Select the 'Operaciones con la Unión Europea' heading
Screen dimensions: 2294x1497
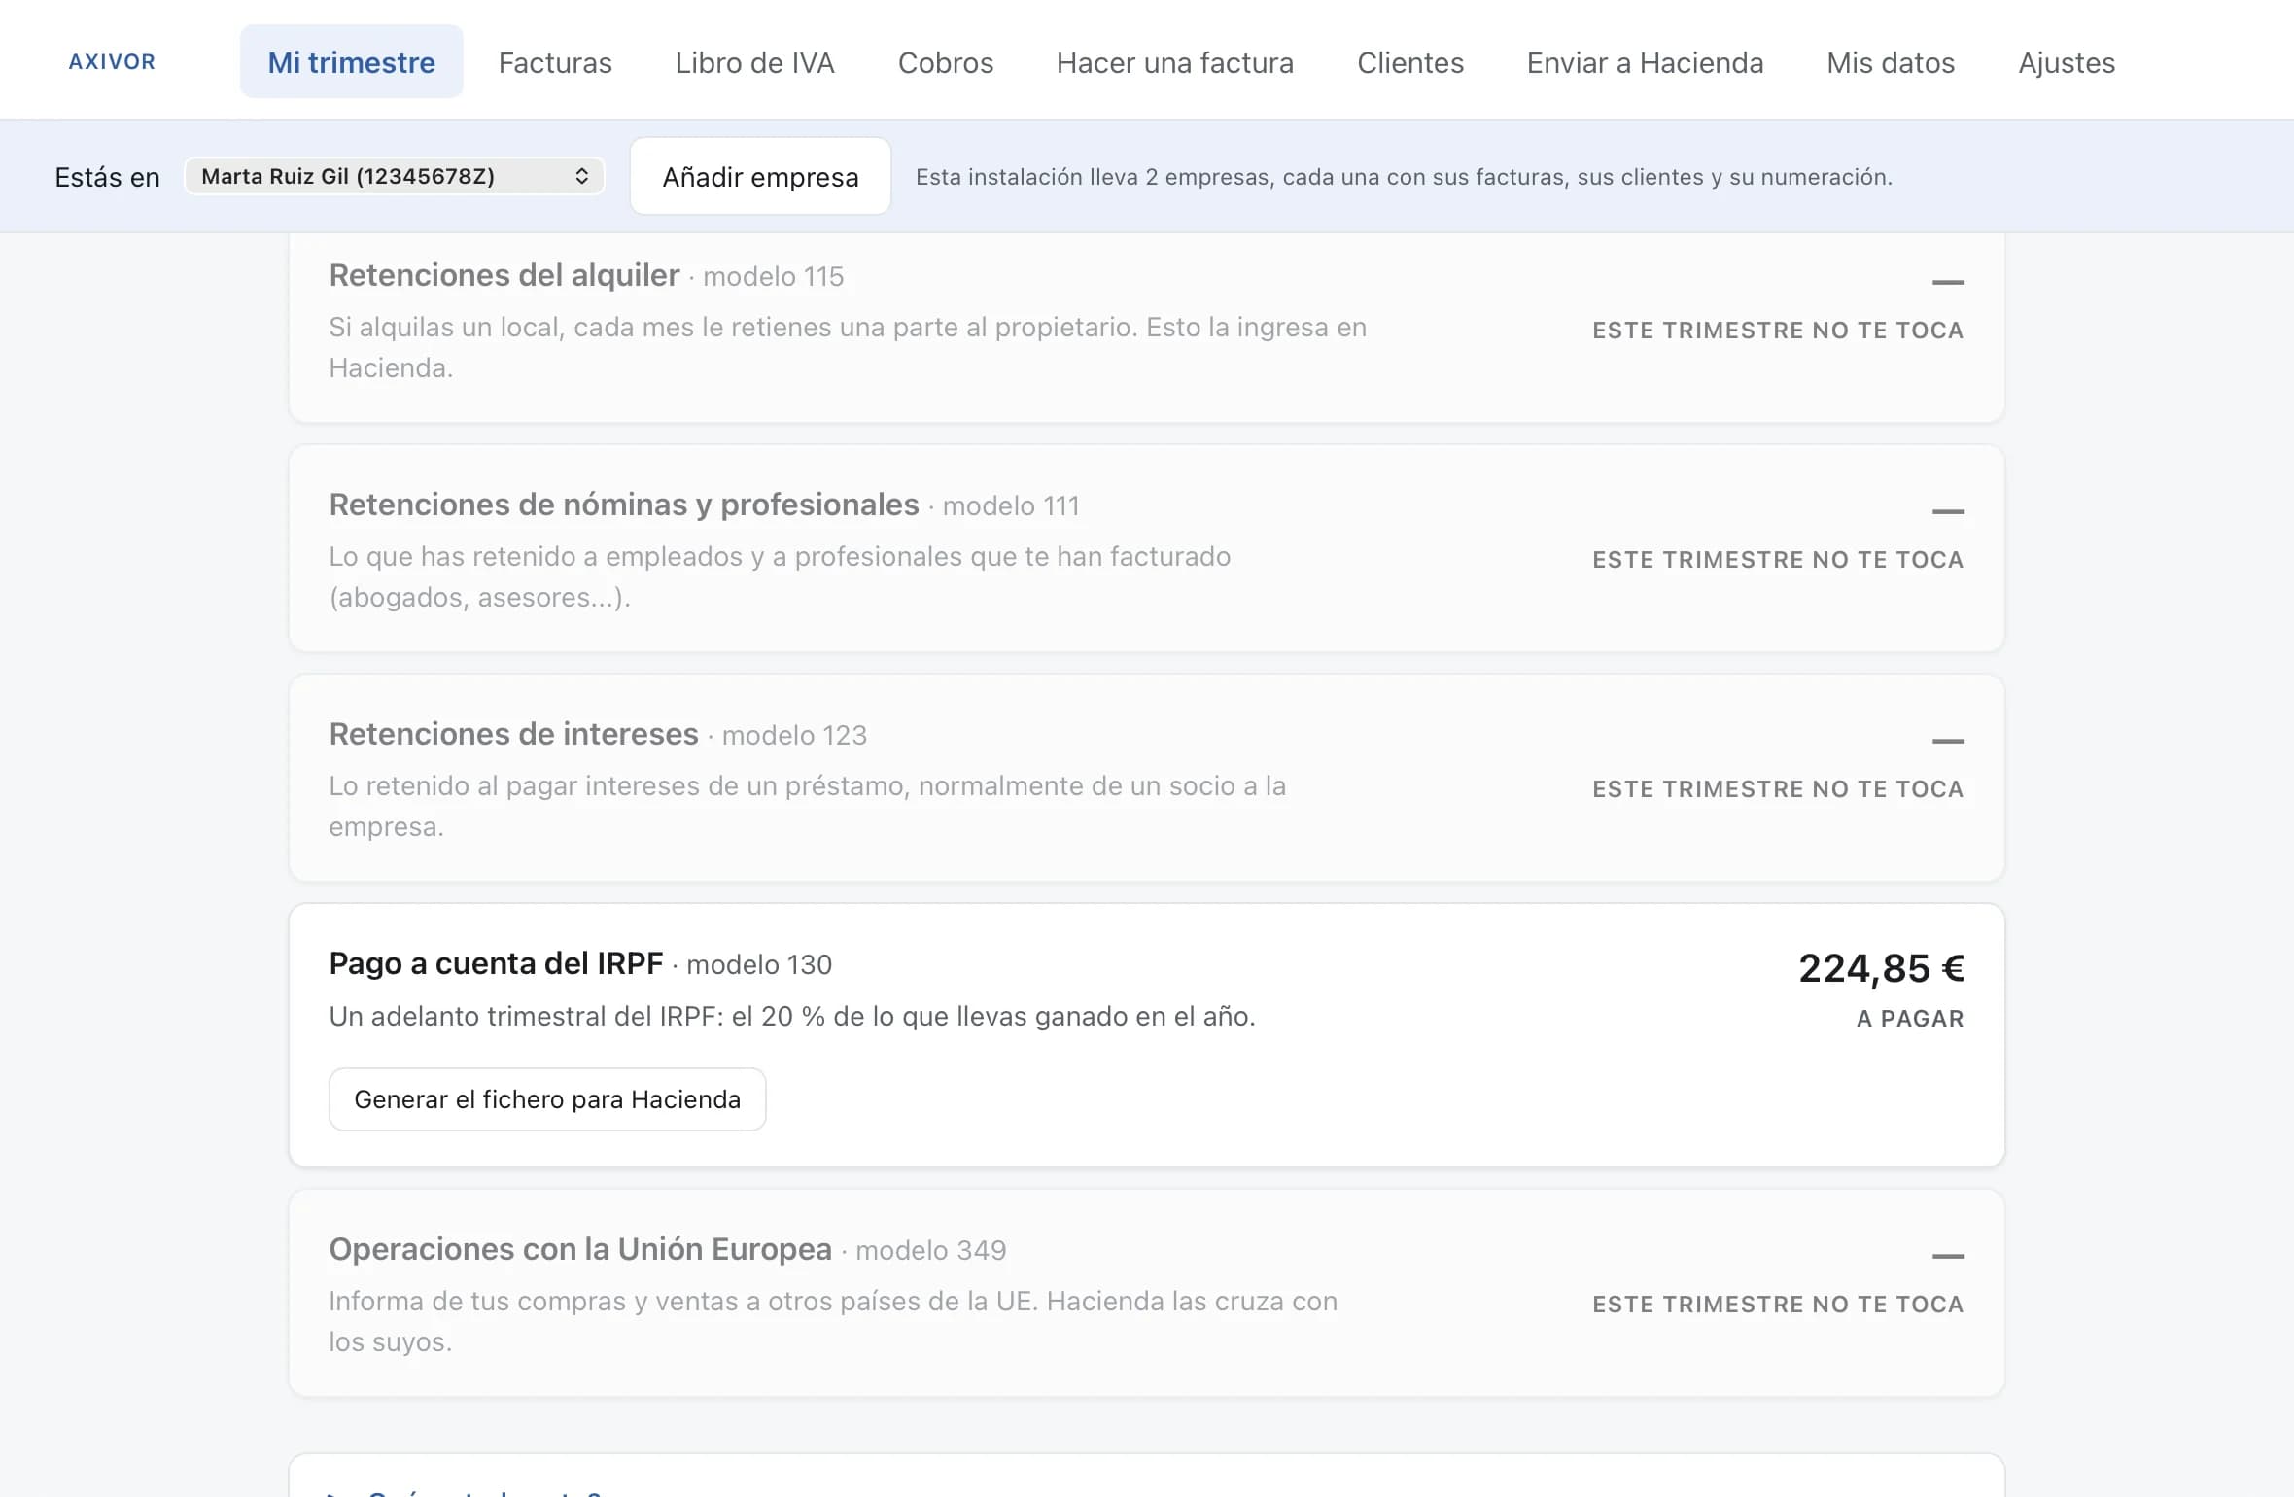pyautogui.click(x=580, y=1249)
